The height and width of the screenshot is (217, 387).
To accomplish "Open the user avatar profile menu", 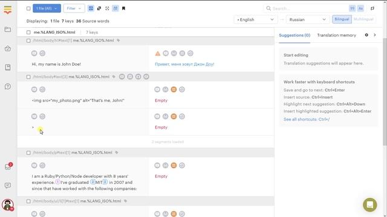I will (8, 205).
